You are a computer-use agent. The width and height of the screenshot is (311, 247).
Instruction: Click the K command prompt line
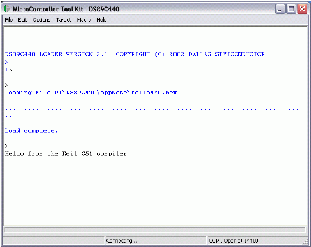9,70
